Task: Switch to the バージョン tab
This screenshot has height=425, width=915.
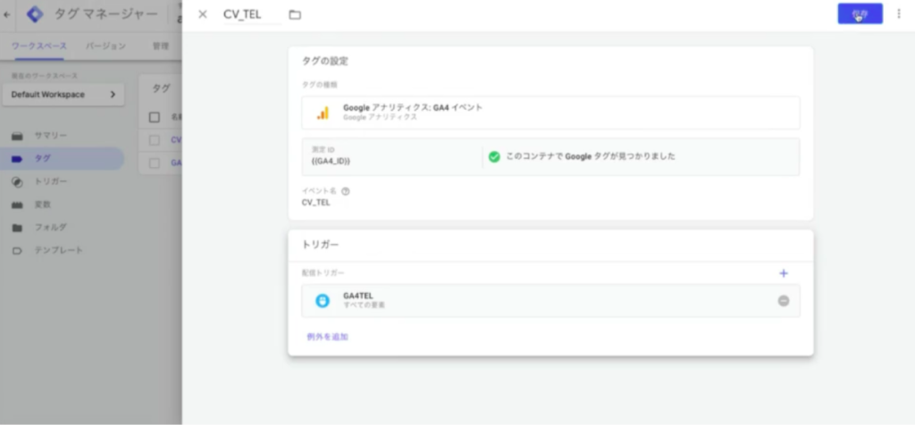Action: [105, 46]
